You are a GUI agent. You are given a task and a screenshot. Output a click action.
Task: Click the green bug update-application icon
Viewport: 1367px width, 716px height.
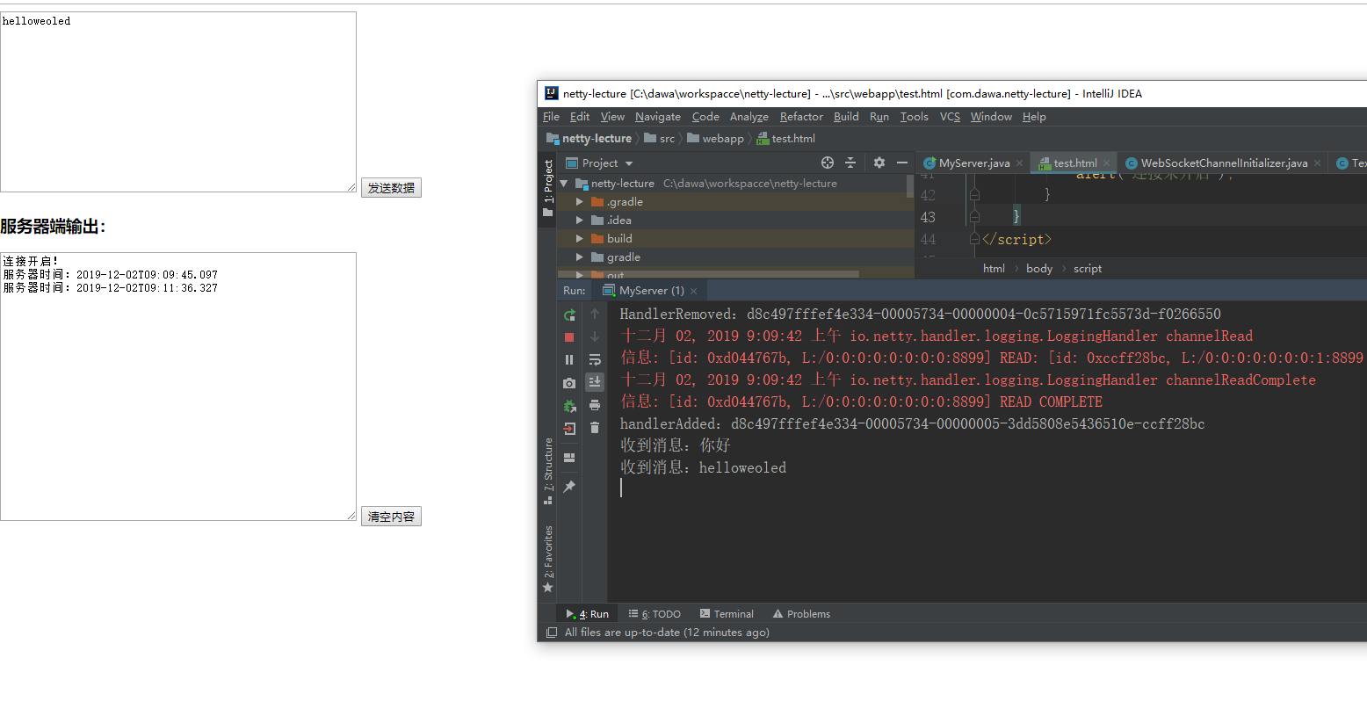(x=569, y=406)
